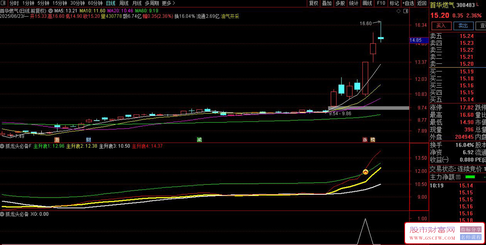Switch to the 分时 tab
The image size is (486, 245).
(14, 3)
